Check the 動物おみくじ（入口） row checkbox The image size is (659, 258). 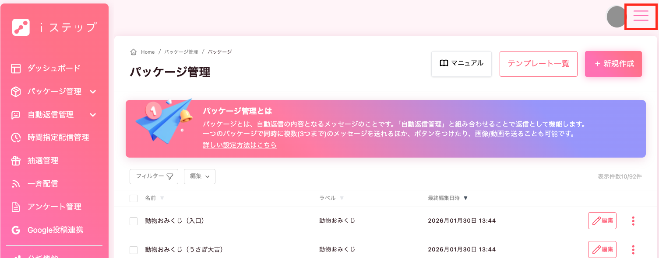(x=134, y=221)
